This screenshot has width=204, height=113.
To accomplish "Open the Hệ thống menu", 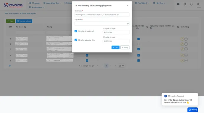I will pos(159,3).
